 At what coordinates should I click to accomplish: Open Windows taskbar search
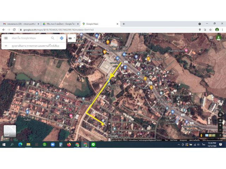click(x=12, y=145)
